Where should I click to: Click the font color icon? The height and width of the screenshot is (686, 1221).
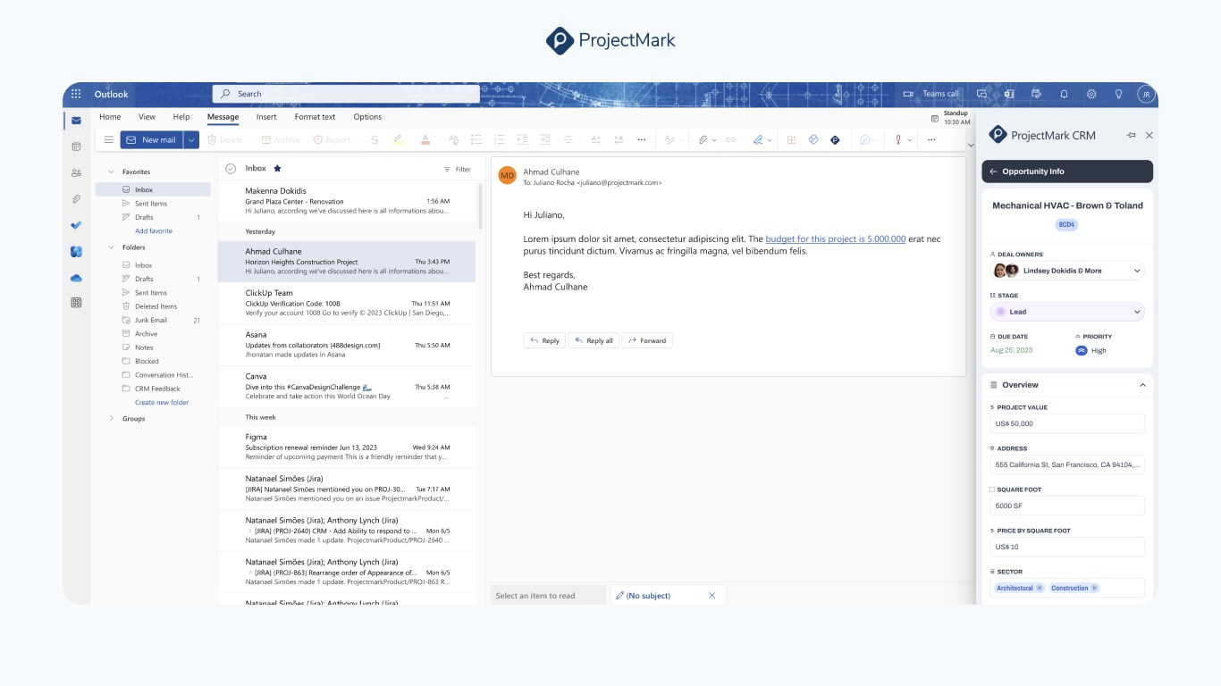click(425, 139)
